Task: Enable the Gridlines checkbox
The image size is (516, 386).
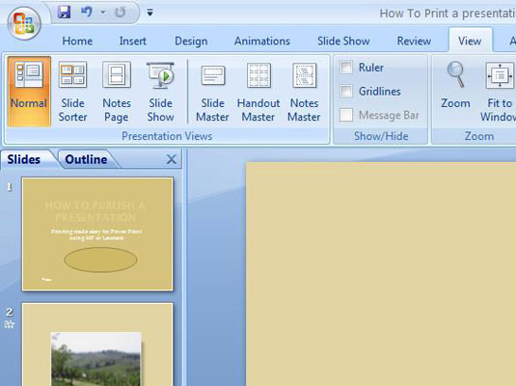Action: [346, 91]
